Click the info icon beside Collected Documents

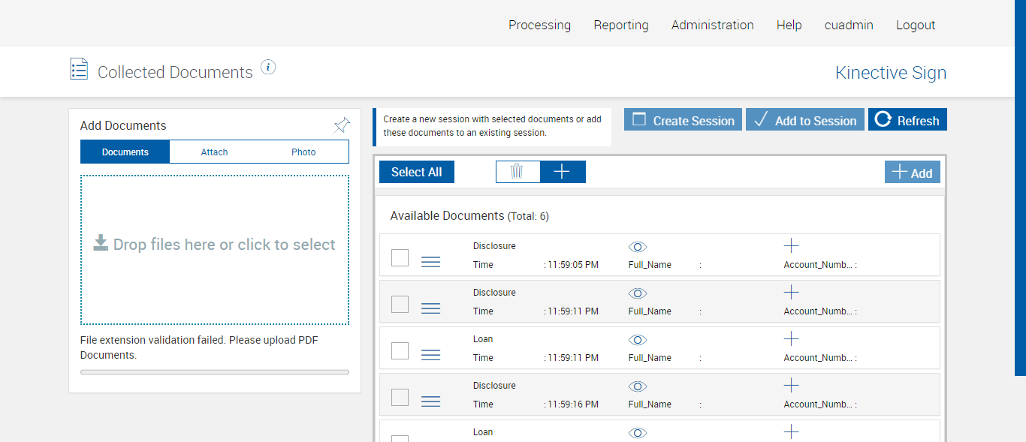(x=268, y=68)
